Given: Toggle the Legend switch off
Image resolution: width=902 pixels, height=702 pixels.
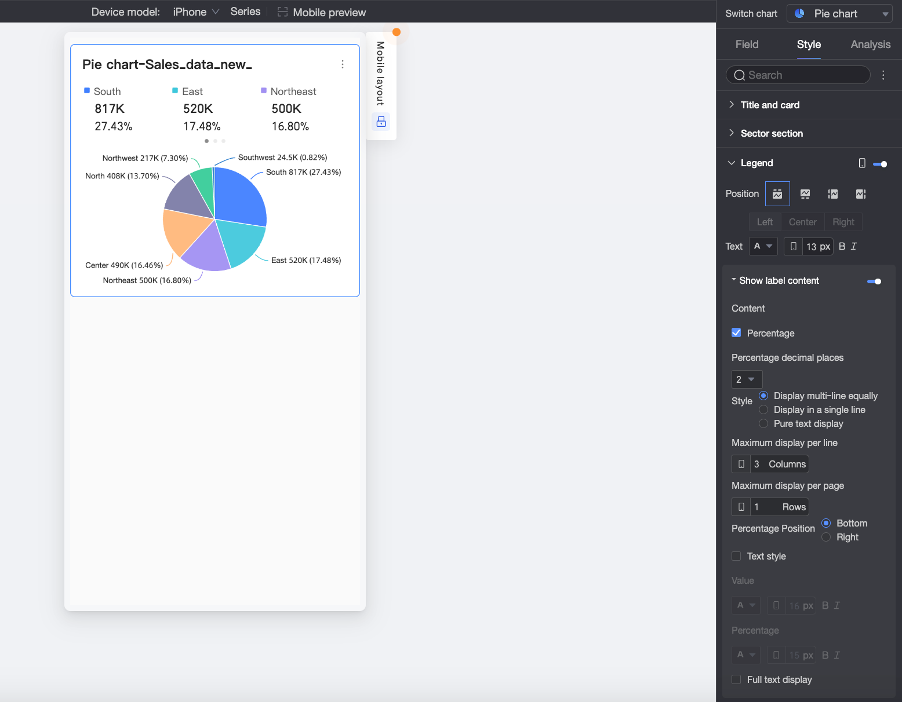Looking at the screenshot, I should 880,164.
